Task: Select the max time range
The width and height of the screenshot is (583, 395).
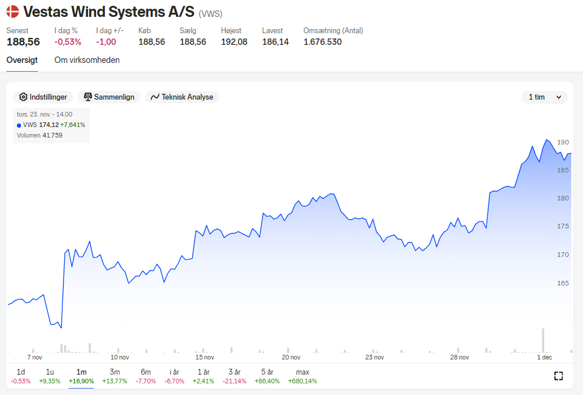Action: (303, 376)
